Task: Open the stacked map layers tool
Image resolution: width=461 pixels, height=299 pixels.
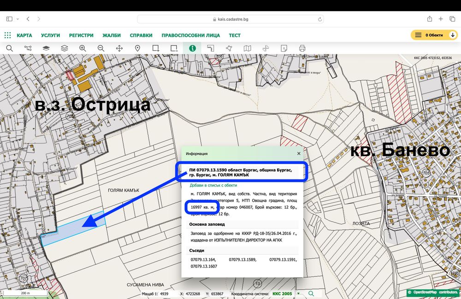Action: (x=65, y=48)
